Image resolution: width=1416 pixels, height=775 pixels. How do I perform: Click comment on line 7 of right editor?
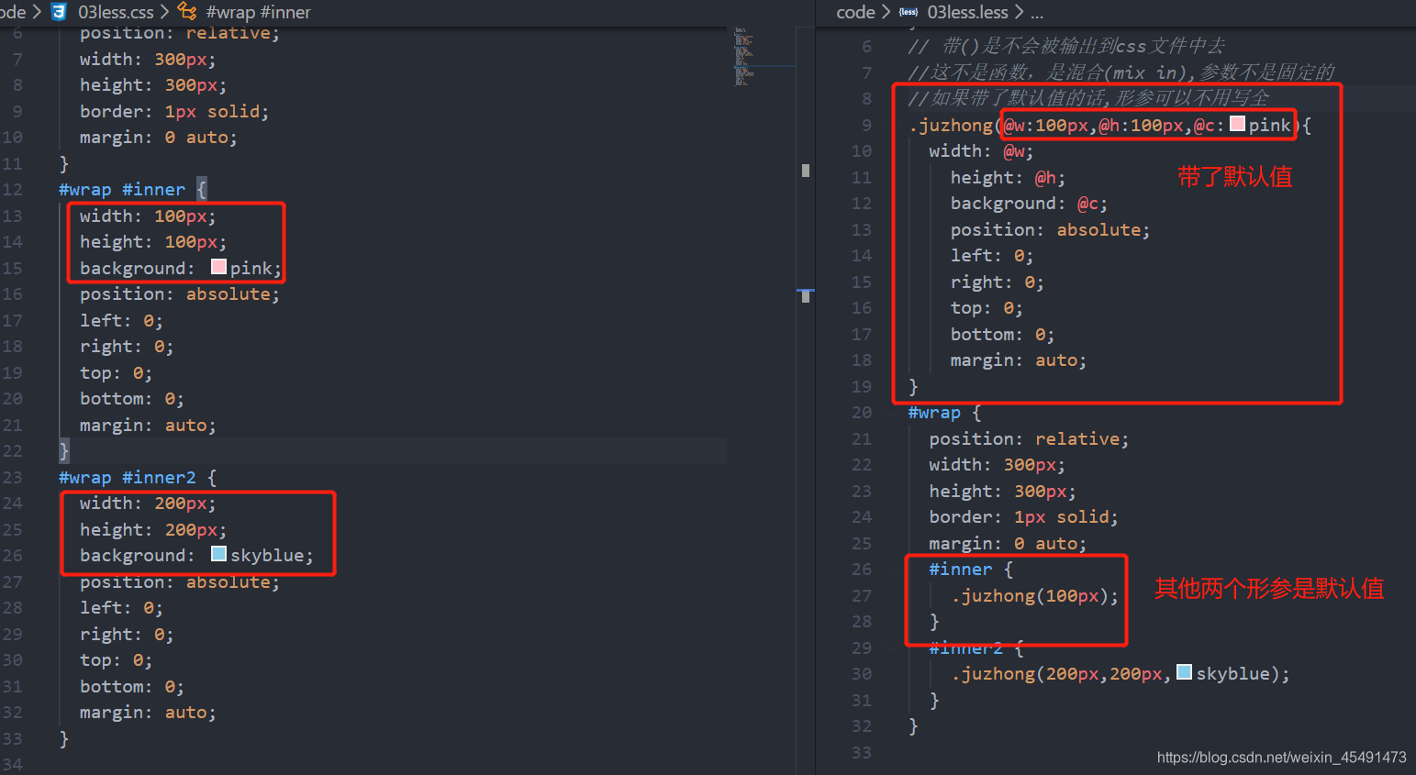tap(1121, 72)
